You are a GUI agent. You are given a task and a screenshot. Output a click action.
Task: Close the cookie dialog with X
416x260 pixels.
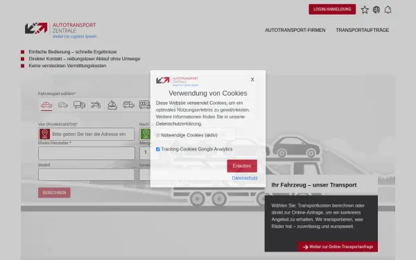click(x=252, y=80)
